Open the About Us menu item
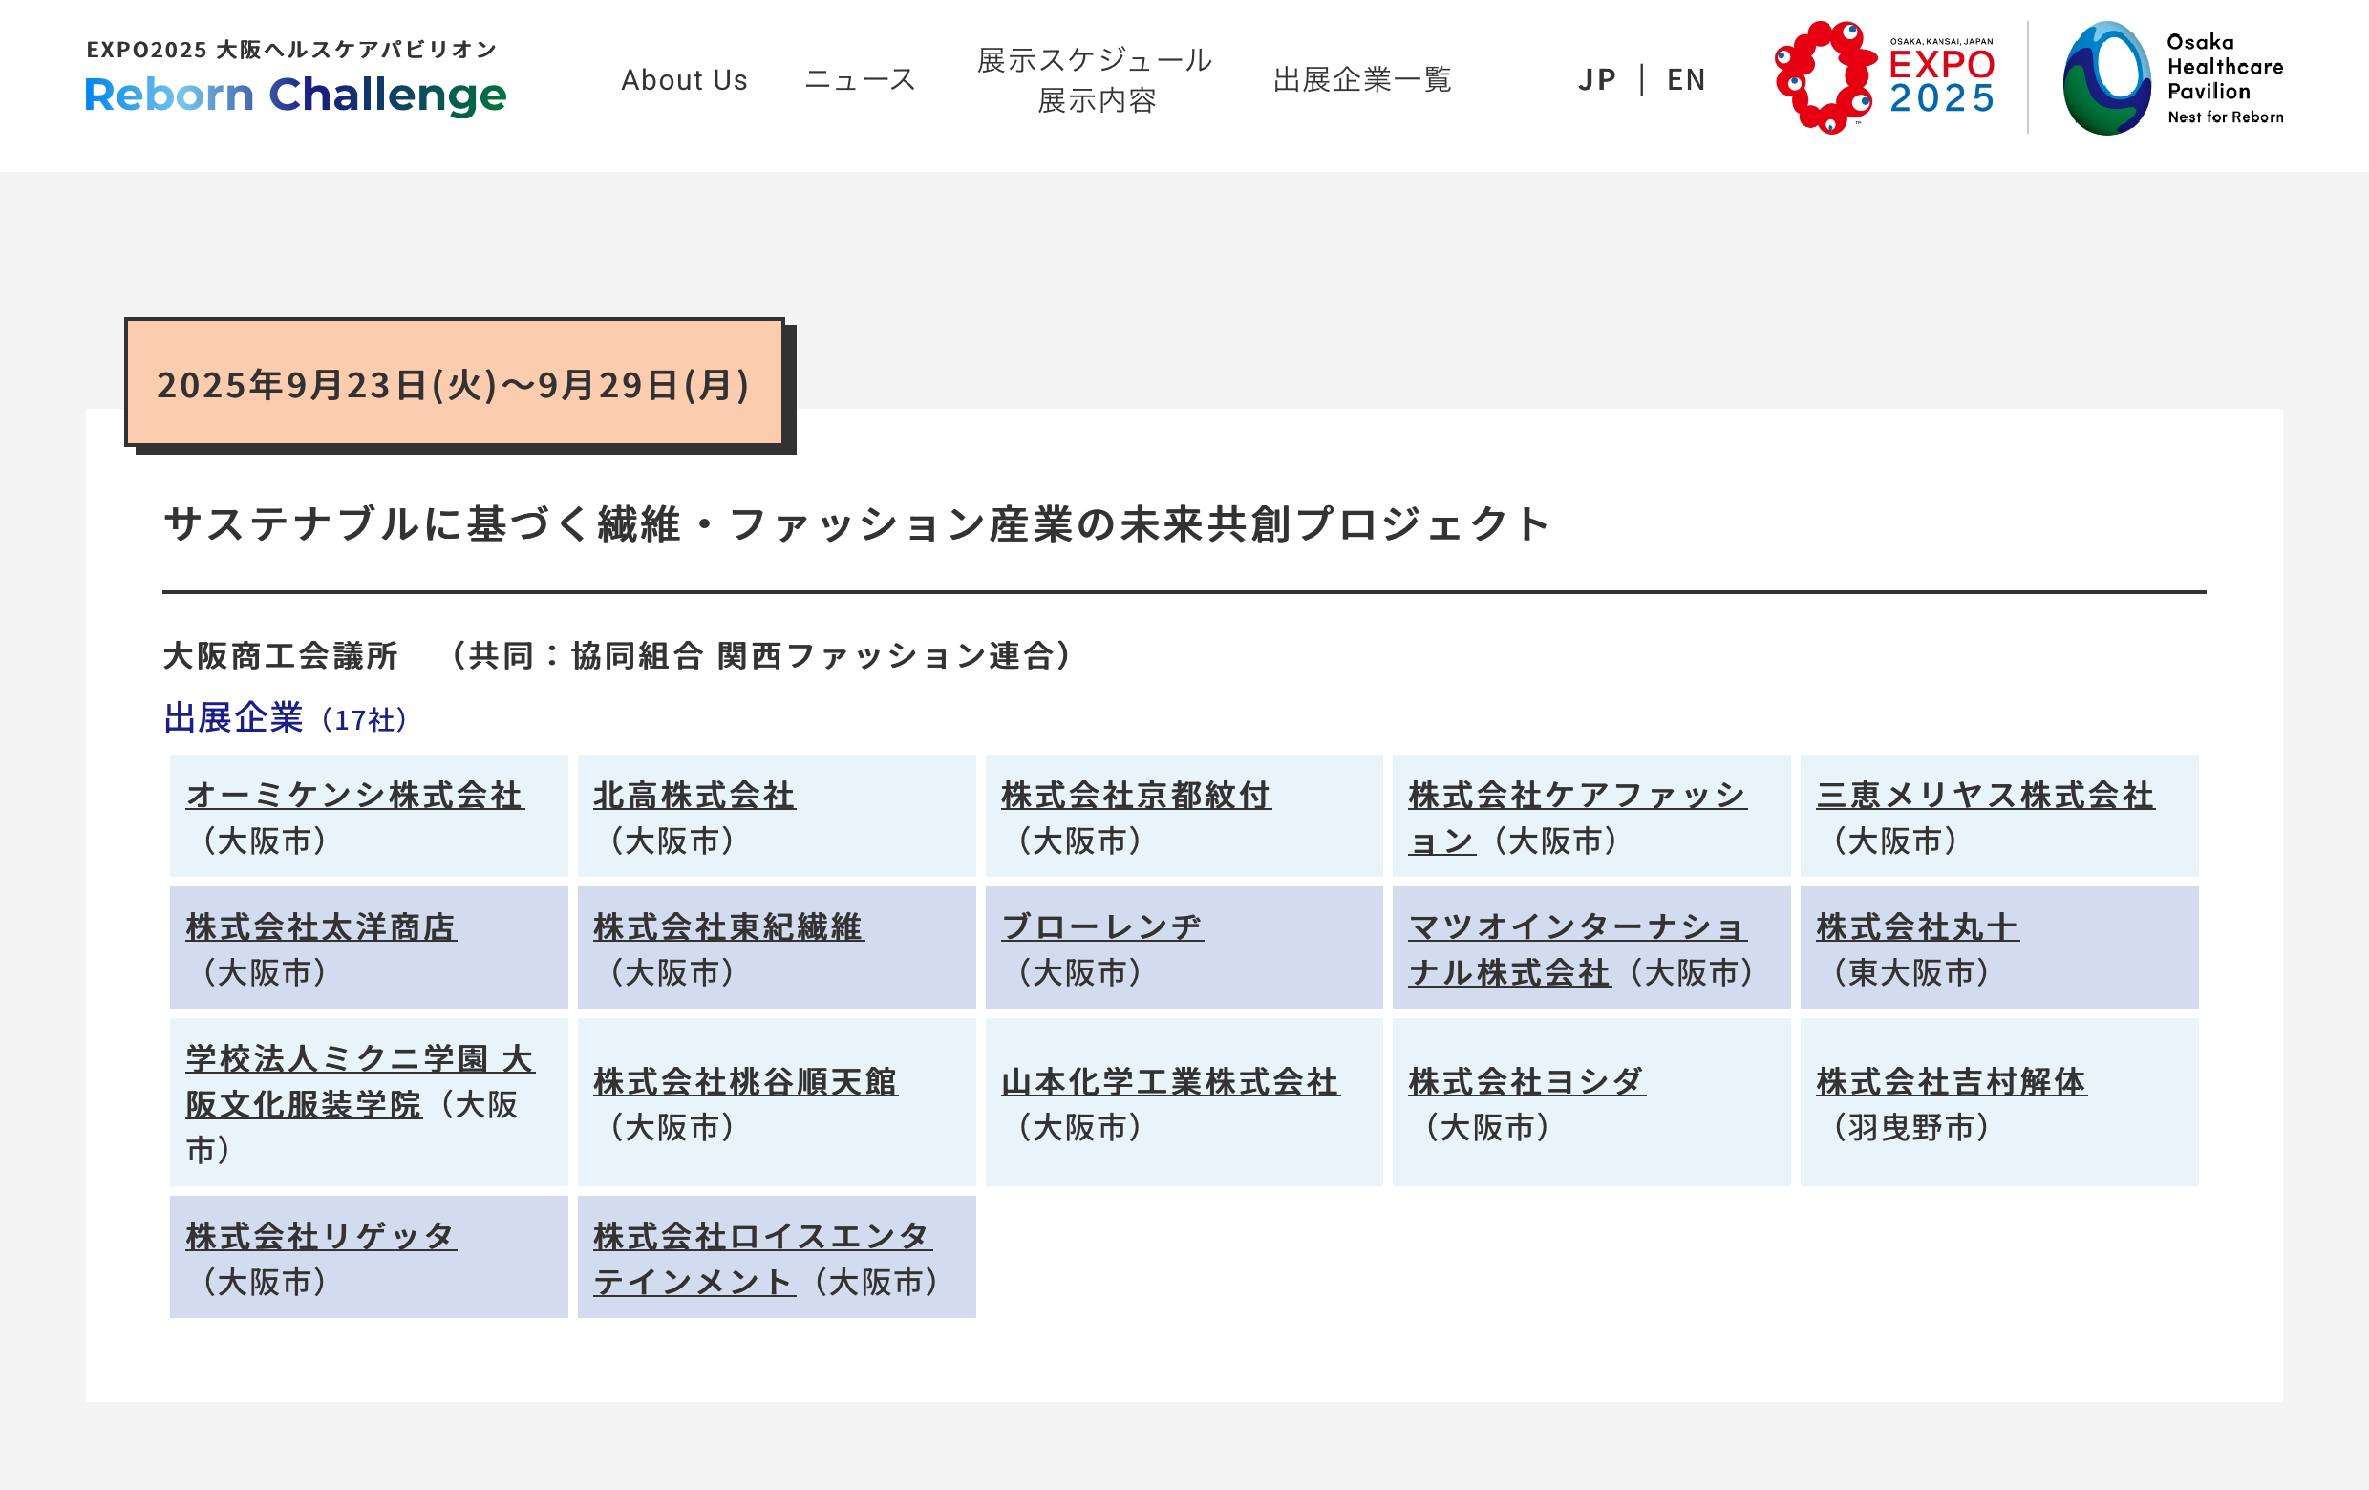 (x=684, y=79)
